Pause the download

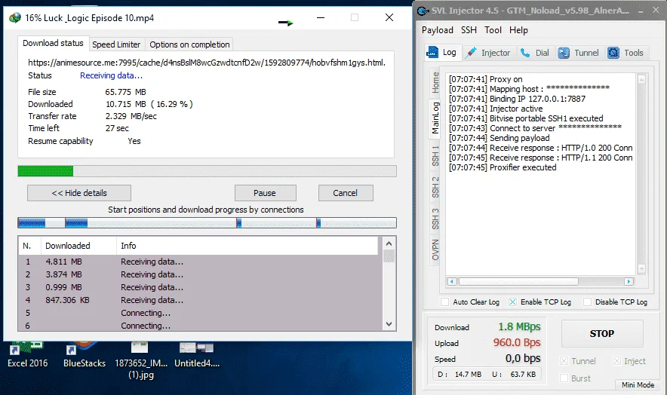(265, 193)
